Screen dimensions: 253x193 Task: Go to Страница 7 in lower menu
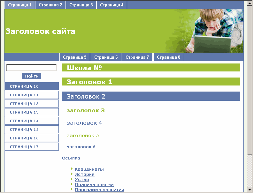click(x=137, y=57)
